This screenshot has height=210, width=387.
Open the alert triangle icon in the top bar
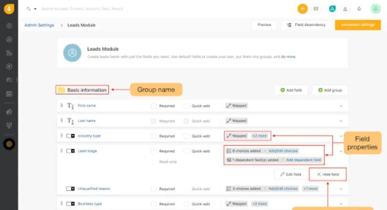coord(345,9)
